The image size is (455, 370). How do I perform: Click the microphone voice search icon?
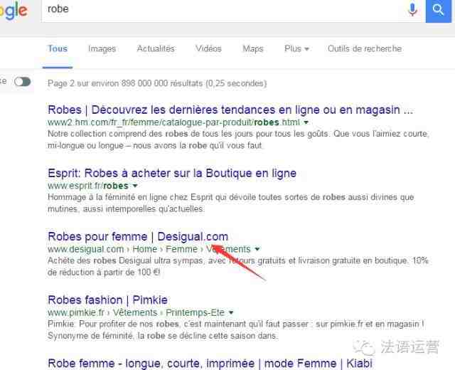(412, 9)
